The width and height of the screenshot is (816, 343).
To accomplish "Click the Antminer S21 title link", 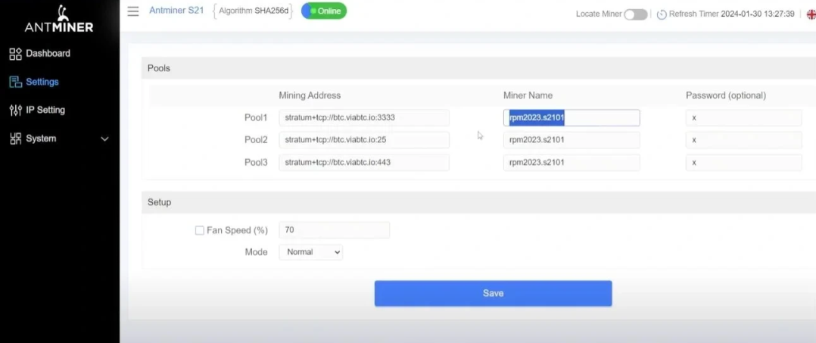I will pos(176,11).
